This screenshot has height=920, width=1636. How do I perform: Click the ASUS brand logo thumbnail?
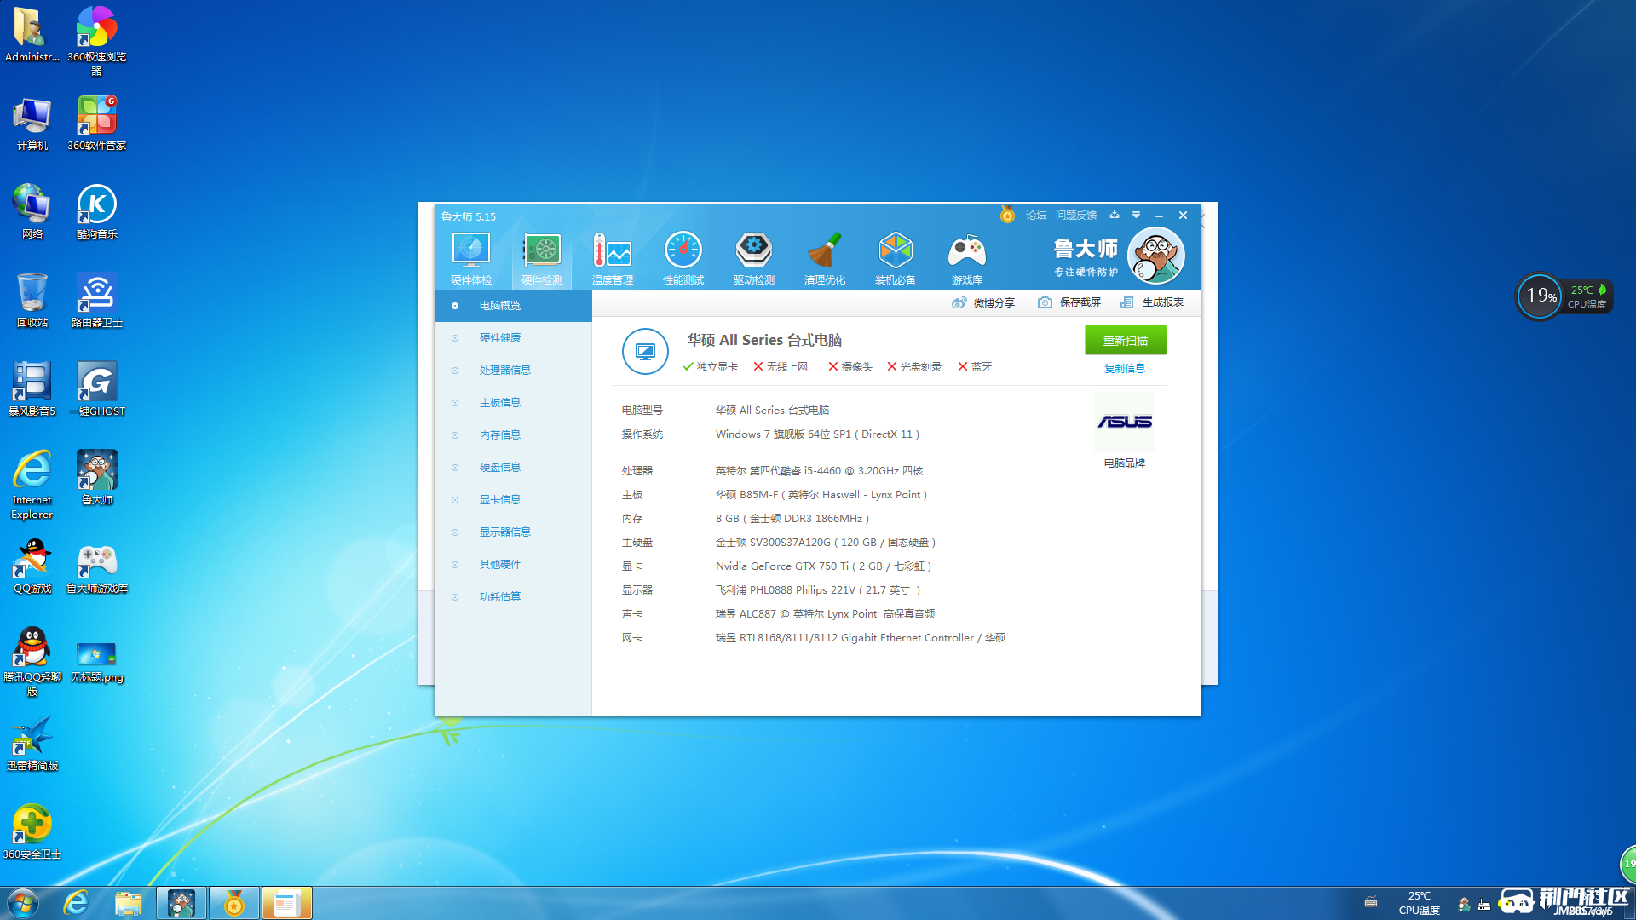tap(1124, 423)
